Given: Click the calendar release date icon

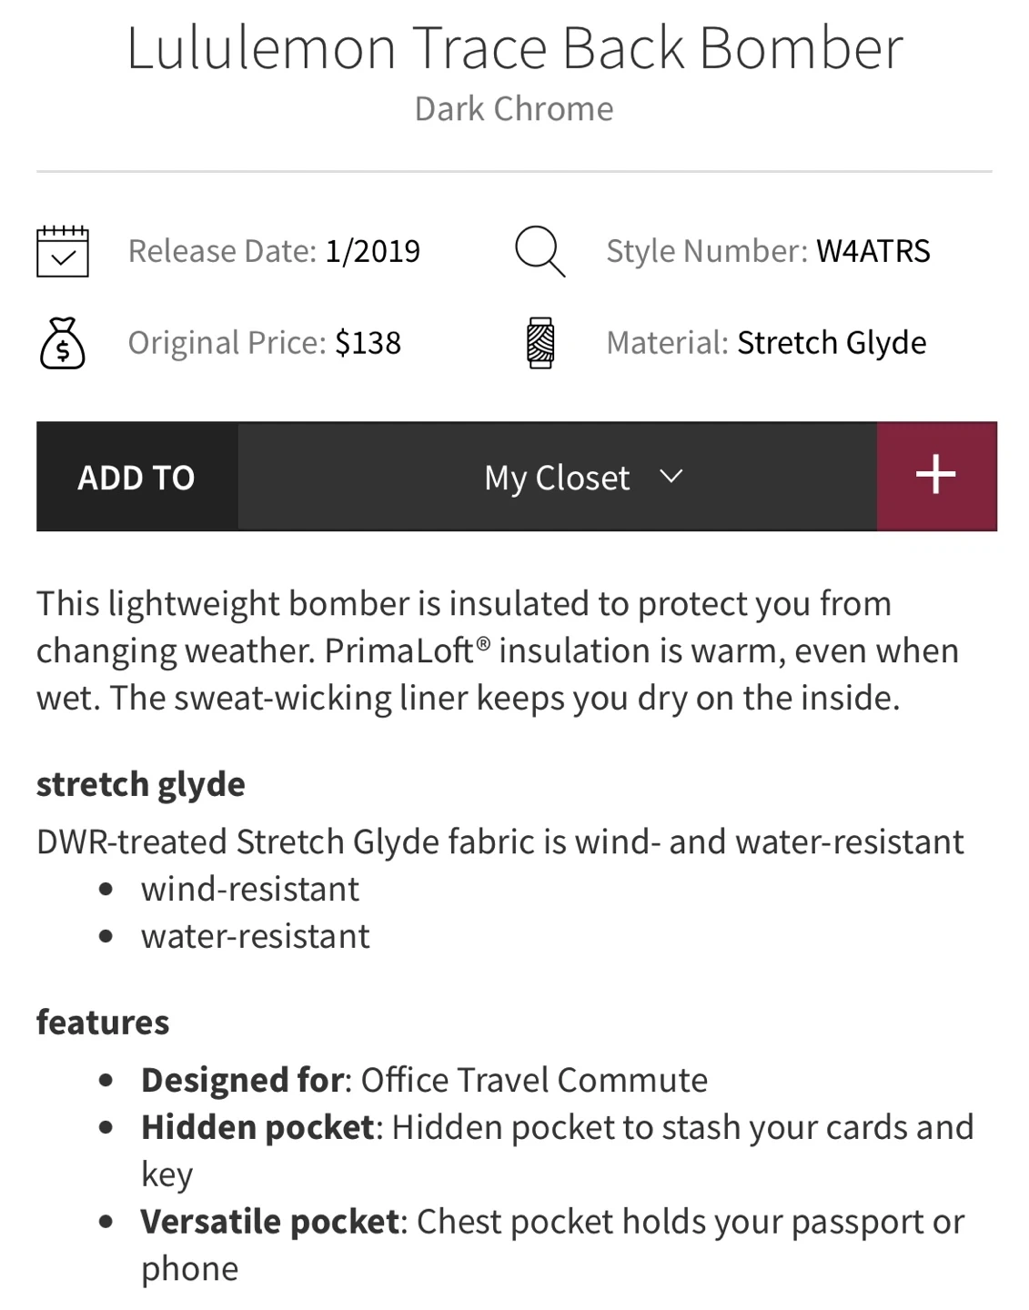Looking at the screenshot, I should coord(63,251).
